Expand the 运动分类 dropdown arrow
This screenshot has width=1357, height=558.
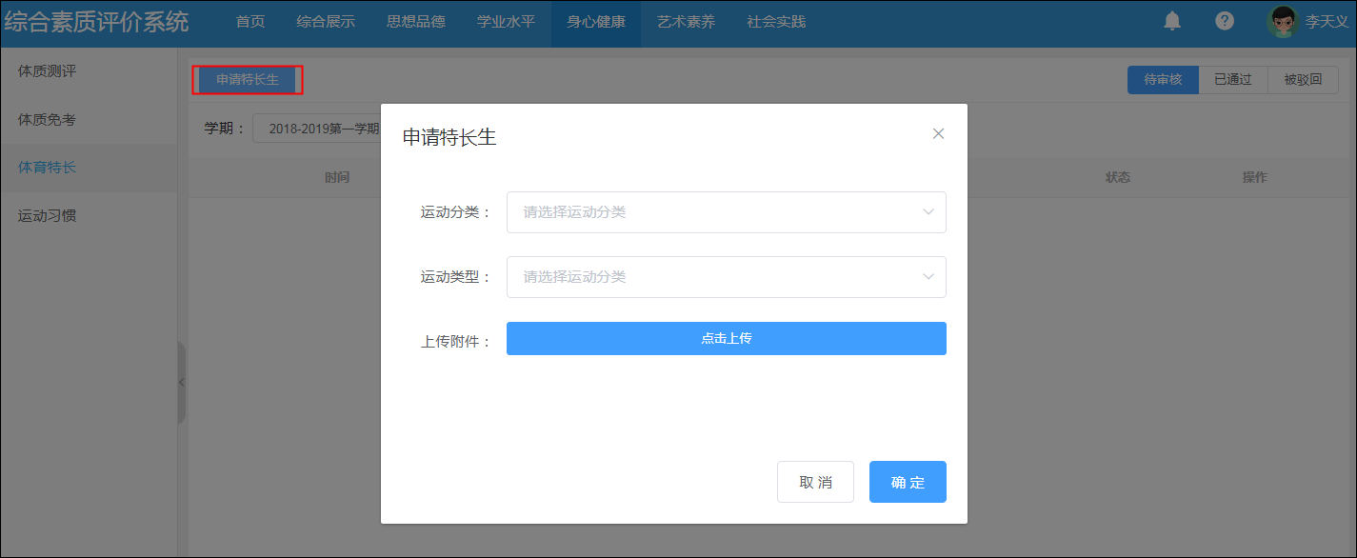pyautogui.click(x=928, y=212)
